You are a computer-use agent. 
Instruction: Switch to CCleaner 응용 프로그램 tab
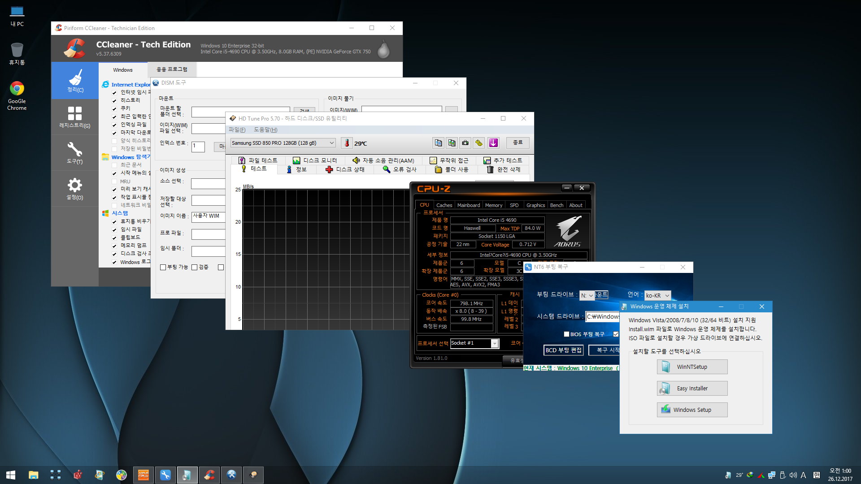coord(172,69)
